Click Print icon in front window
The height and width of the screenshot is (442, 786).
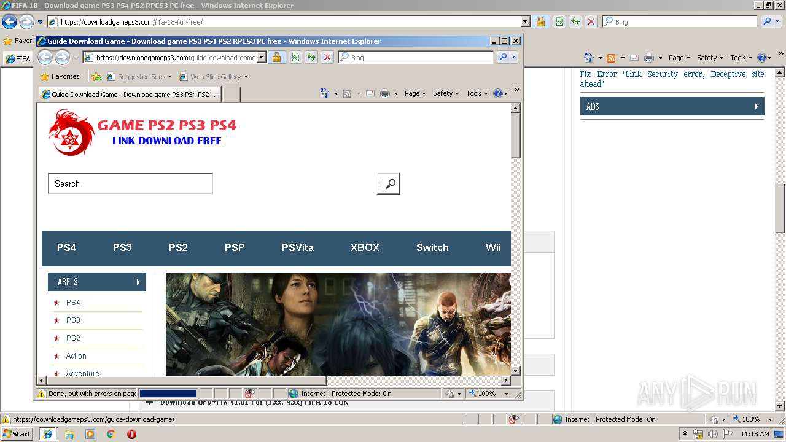pyautogui.click(x=385, y=93)
